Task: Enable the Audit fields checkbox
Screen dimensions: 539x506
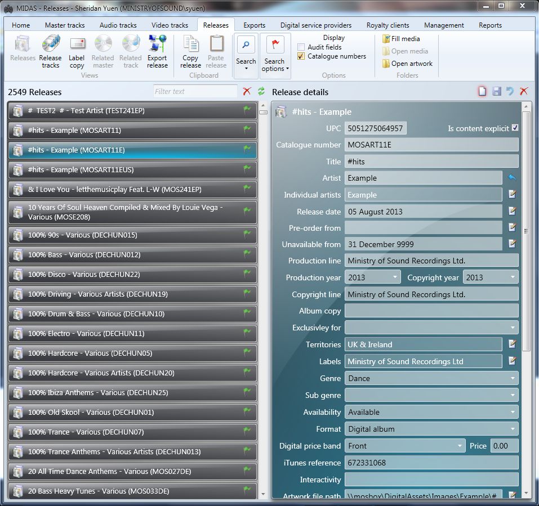Action: click(301, 47)
